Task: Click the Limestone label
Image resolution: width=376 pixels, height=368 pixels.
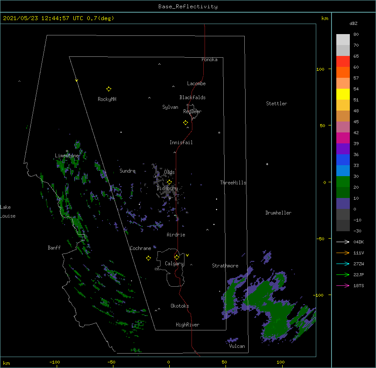Action: [67, 156]
